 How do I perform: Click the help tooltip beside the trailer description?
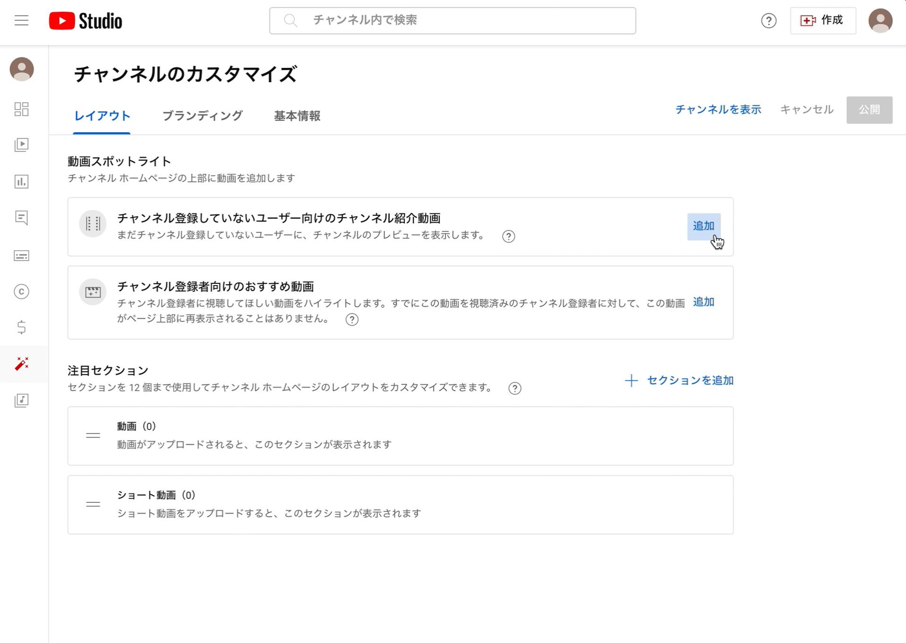click(509, 237)
